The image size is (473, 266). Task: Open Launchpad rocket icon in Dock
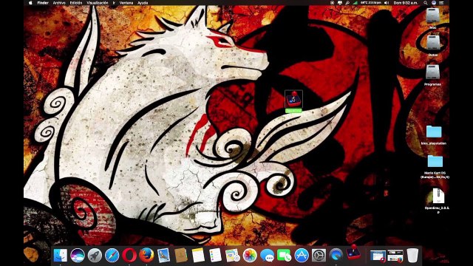click(95, 256)
